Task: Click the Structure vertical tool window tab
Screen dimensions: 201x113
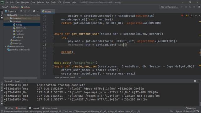Action: click(x=2, y=87)
